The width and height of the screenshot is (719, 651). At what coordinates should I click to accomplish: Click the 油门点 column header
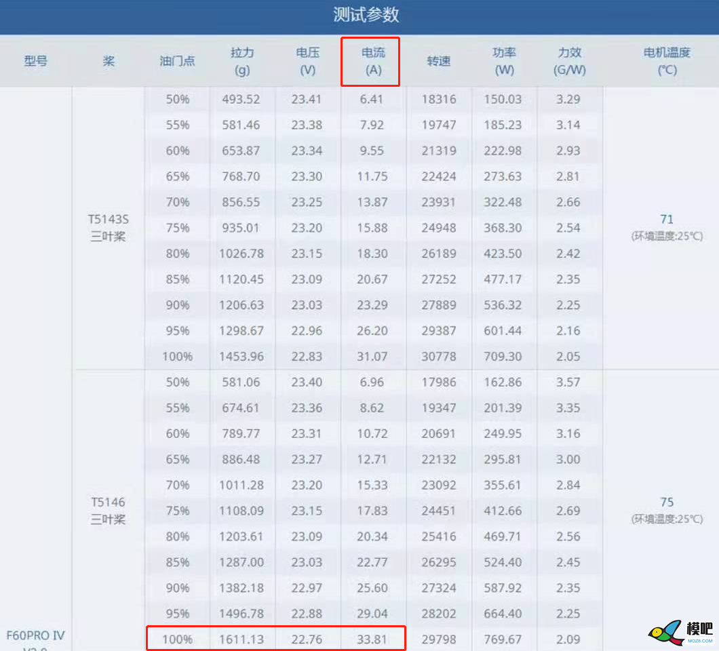pyautogui.click(x=178, y=61)
